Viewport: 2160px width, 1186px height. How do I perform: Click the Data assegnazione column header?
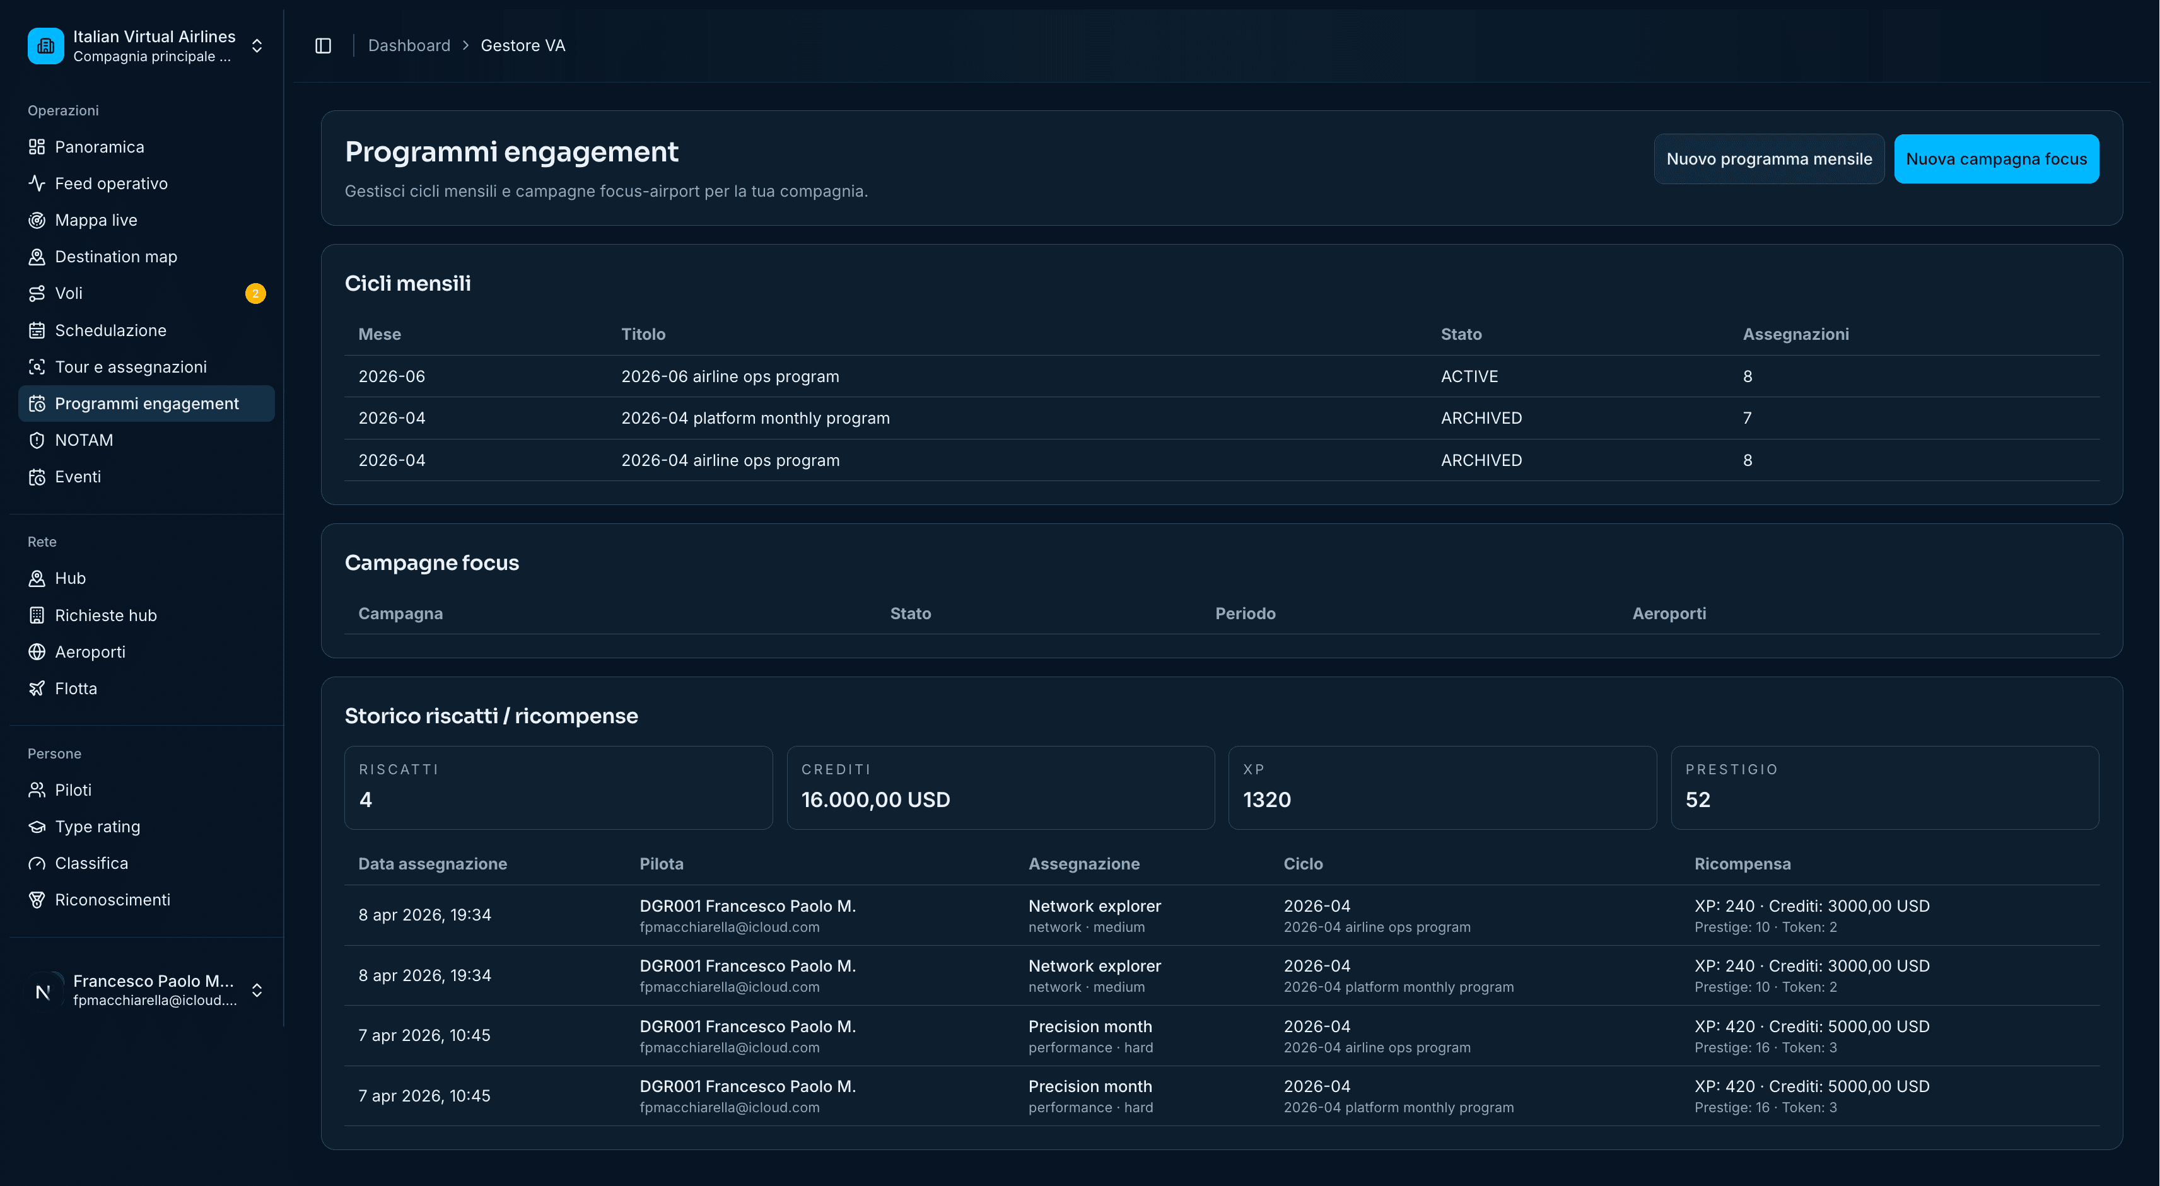[x=433, y=864]
